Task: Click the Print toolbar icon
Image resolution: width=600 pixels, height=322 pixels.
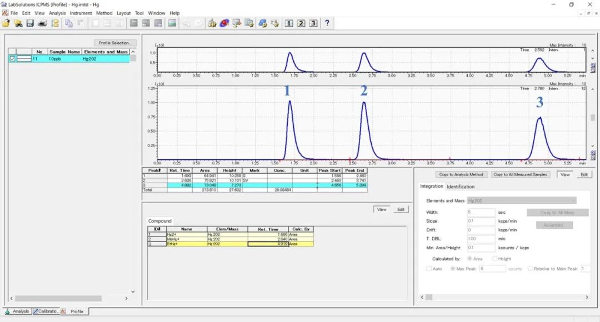Action: [43, 23]
